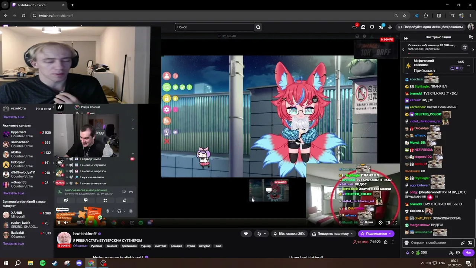476x268 pixels.
Task: Open the three-dot more options menu
Action: pos(393,242)
